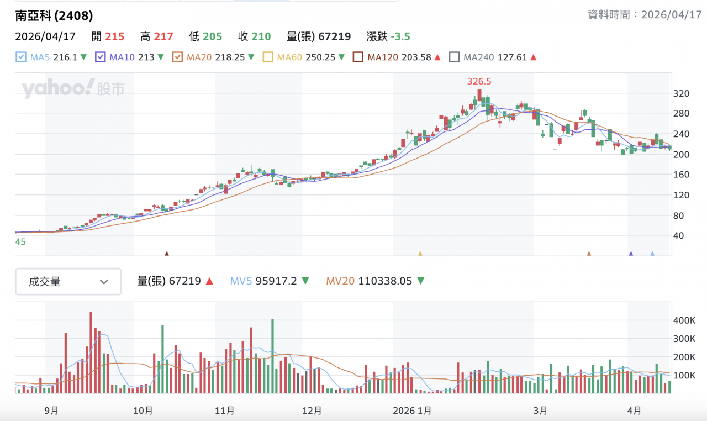Click the red up arrow beside MA120 value

437,57
